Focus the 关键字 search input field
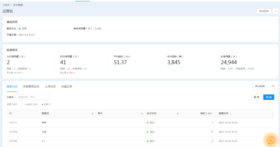280x147 pixels. click(x=33, y=97)
